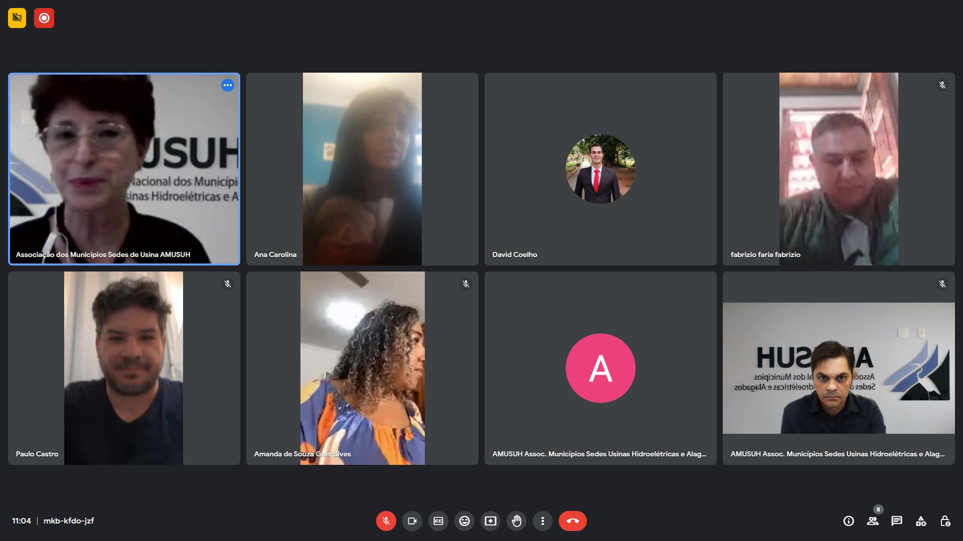Select the 'fabrizio faria fabrizio' name label

[x=765, y=254]
